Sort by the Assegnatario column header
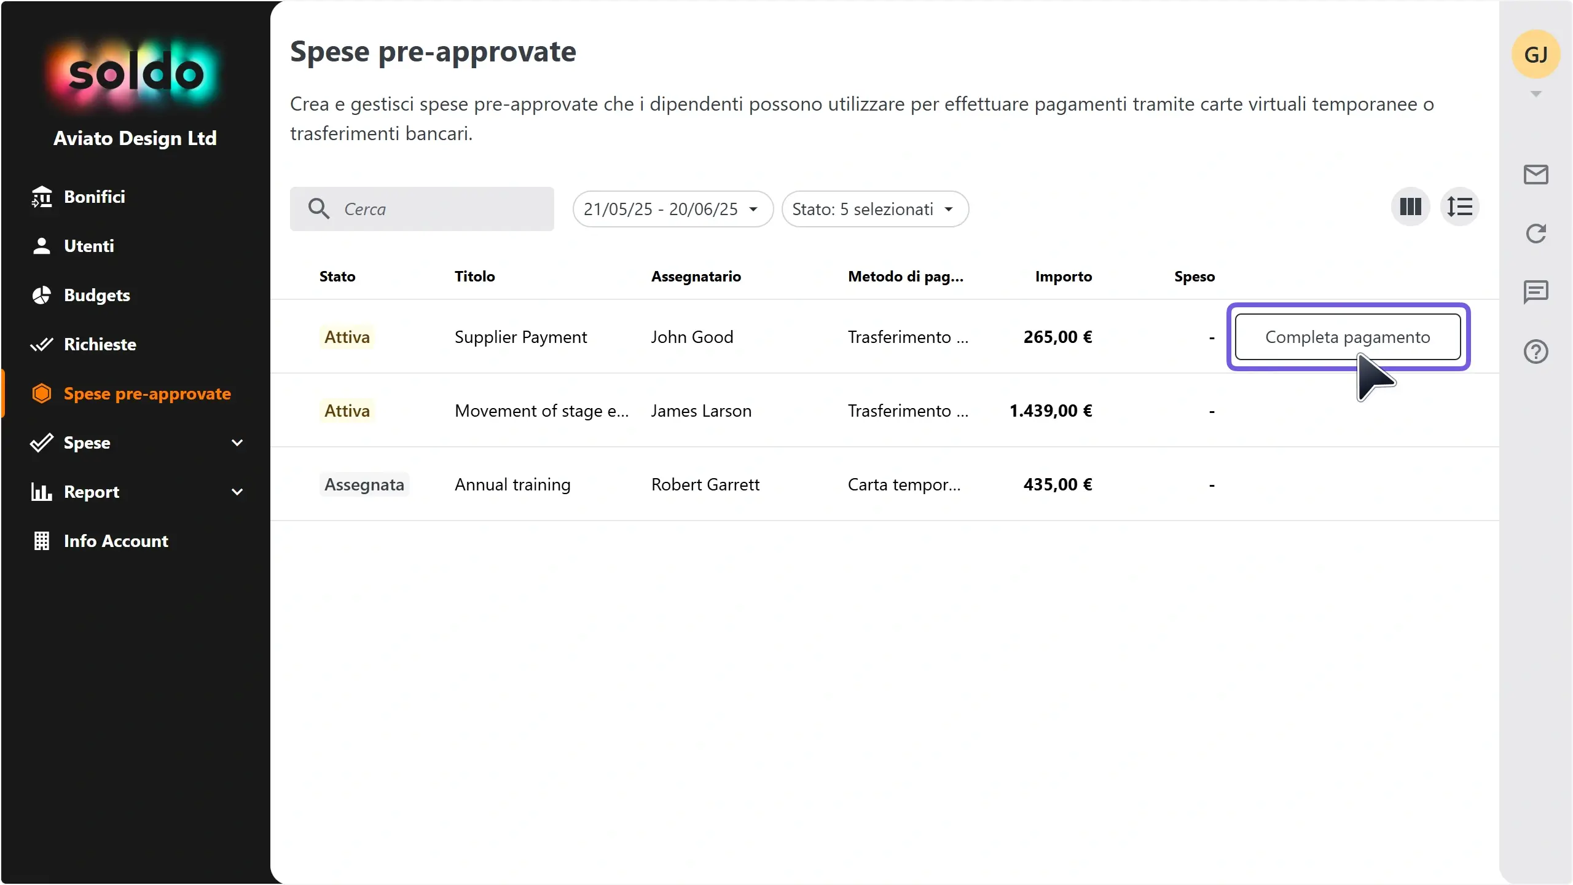 tap(696, 277)
